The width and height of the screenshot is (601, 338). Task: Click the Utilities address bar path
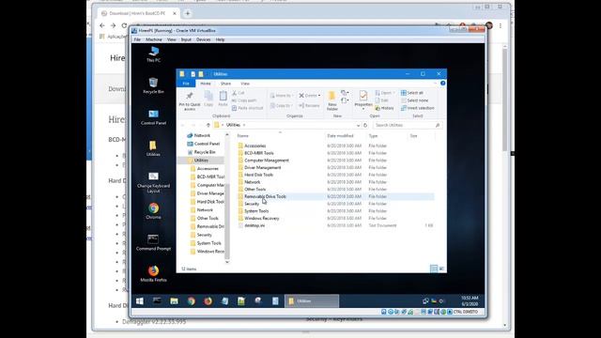[x=233, y=125]
